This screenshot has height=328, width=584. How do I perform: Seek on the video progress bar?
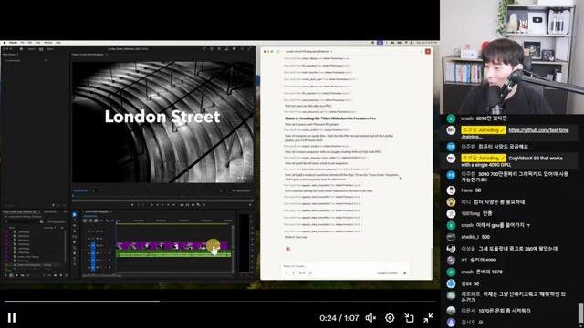point(220,302)
